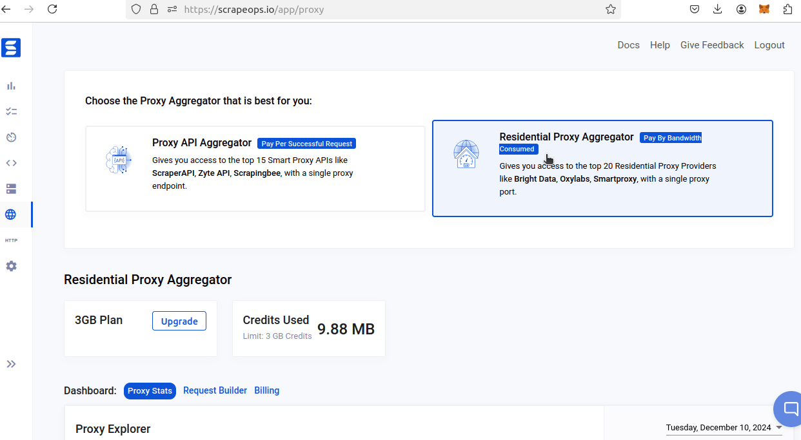Select the Proxy API Aggregator card
Screen dimensions: 801x440
pyautogui.click(x=255, y=169)
